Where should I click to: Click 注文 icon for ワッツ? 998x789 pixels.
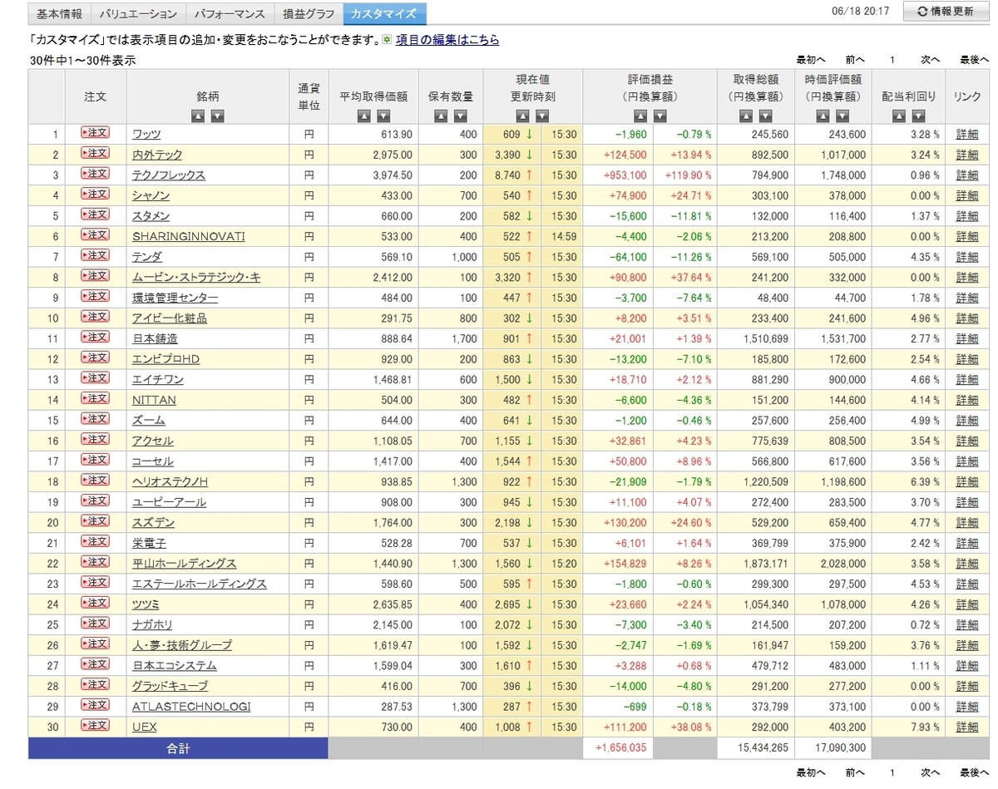(95, 133)
